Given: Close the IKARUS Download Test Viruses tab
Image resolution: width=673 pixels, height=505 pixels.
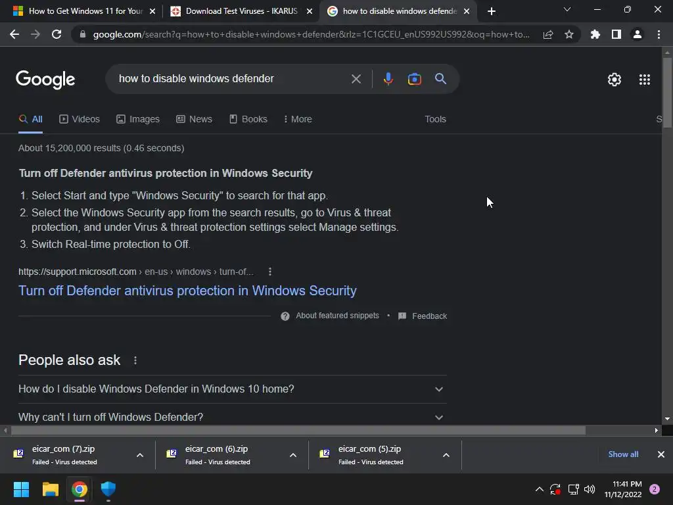Looking at the screenshot, I should click(310, 11).
